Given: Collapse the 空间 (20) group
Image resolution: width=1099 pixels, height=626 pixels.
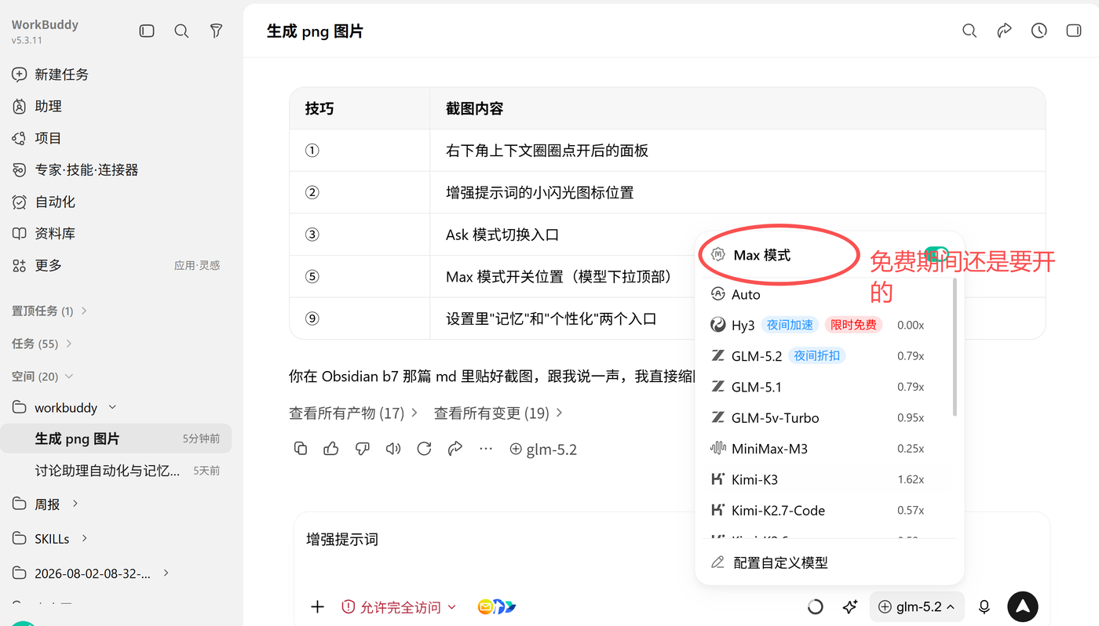Looking at the screenshot, I should pyautogui.click(x=42, y=377).
